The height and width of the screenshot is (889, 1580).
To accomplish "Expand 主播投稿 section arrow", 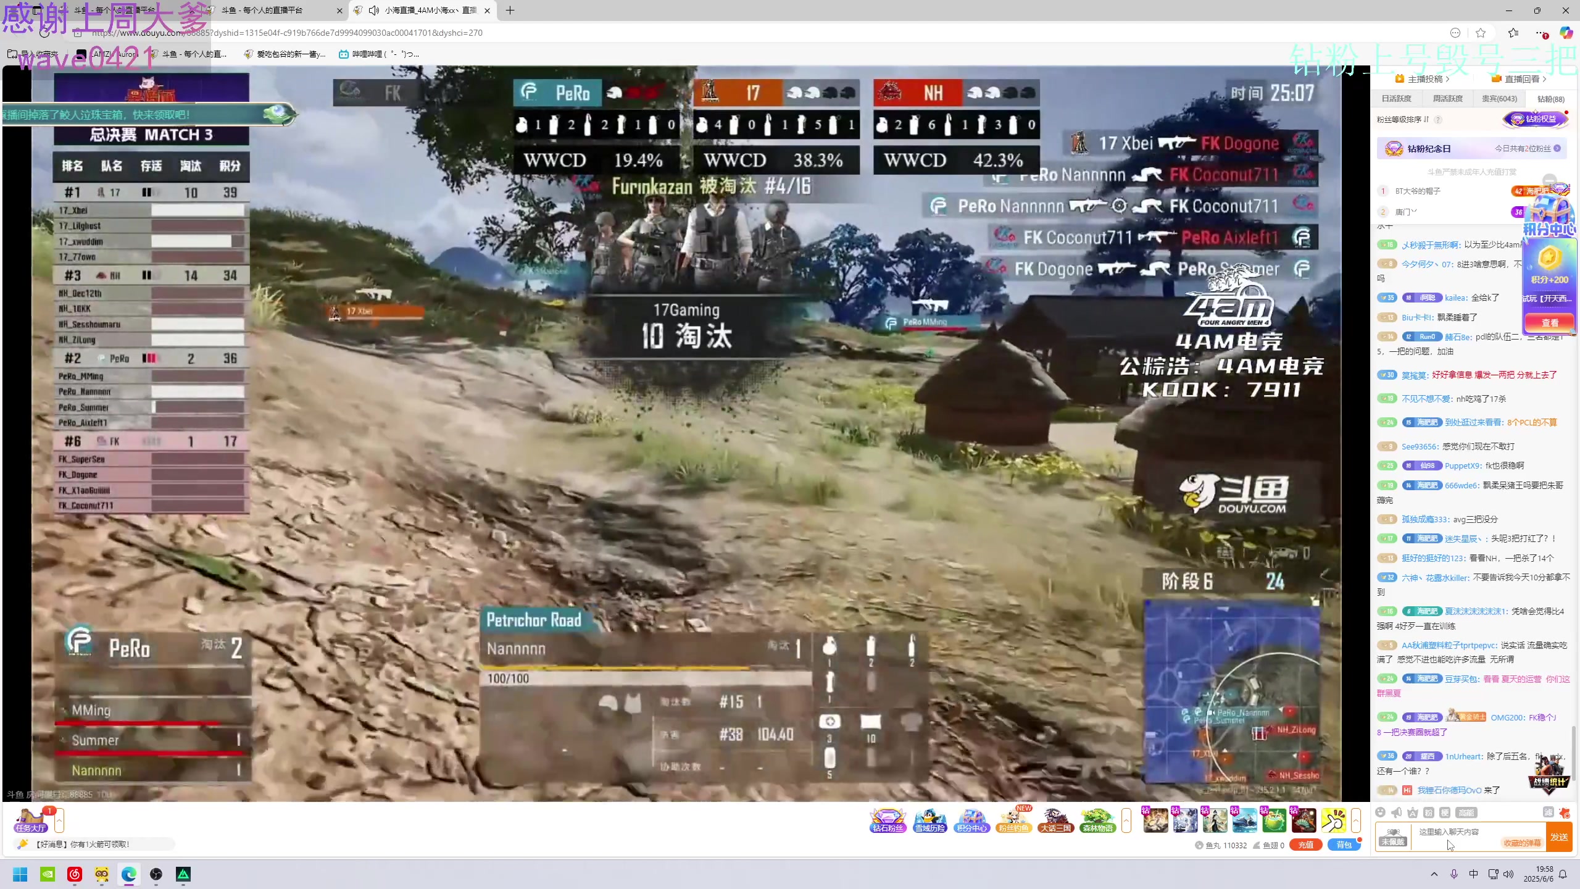I will click(1447, 79).
